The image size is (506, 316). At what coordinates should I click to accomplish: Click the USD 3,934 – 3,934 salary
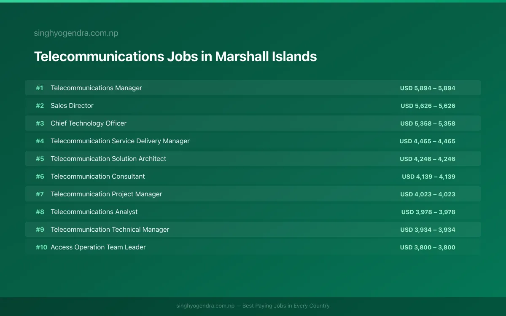(428, 230)
